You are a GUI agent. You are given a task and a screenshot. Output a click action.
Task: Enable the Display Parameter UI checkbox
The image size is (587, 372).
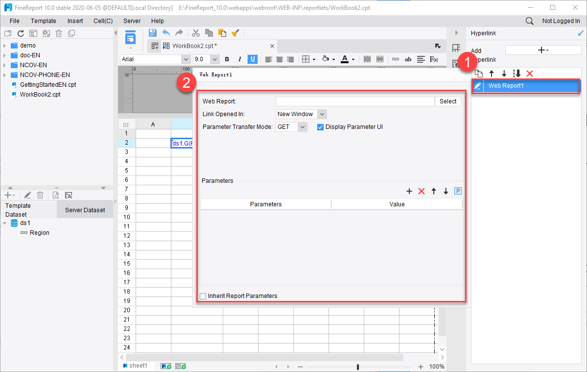[x=320, y=126]
